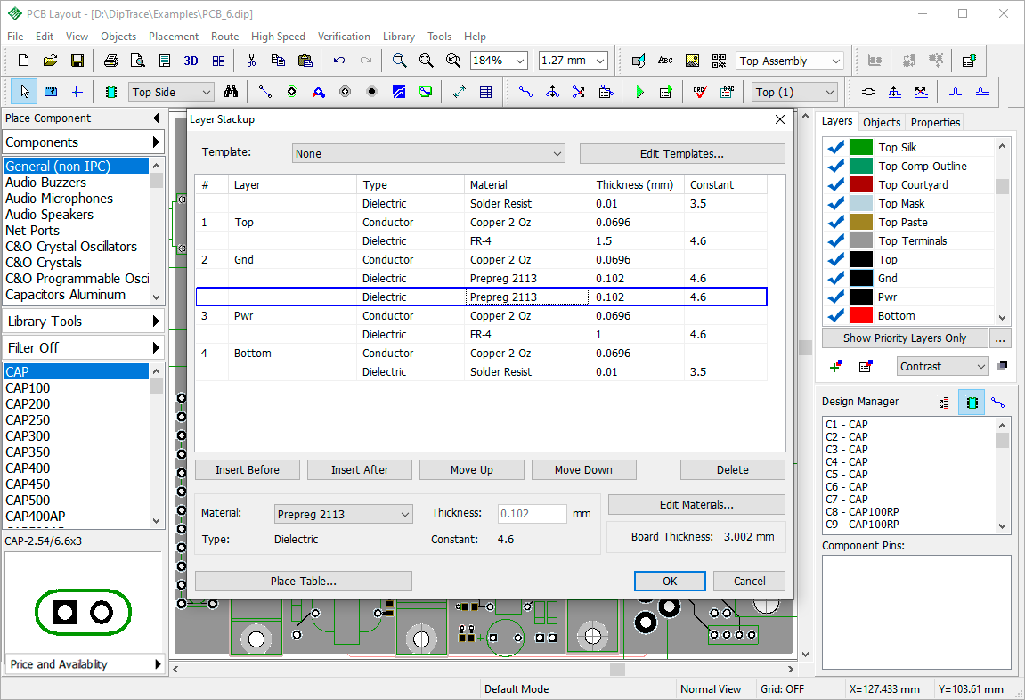Switch to the Objects tab

pos(882,122)
